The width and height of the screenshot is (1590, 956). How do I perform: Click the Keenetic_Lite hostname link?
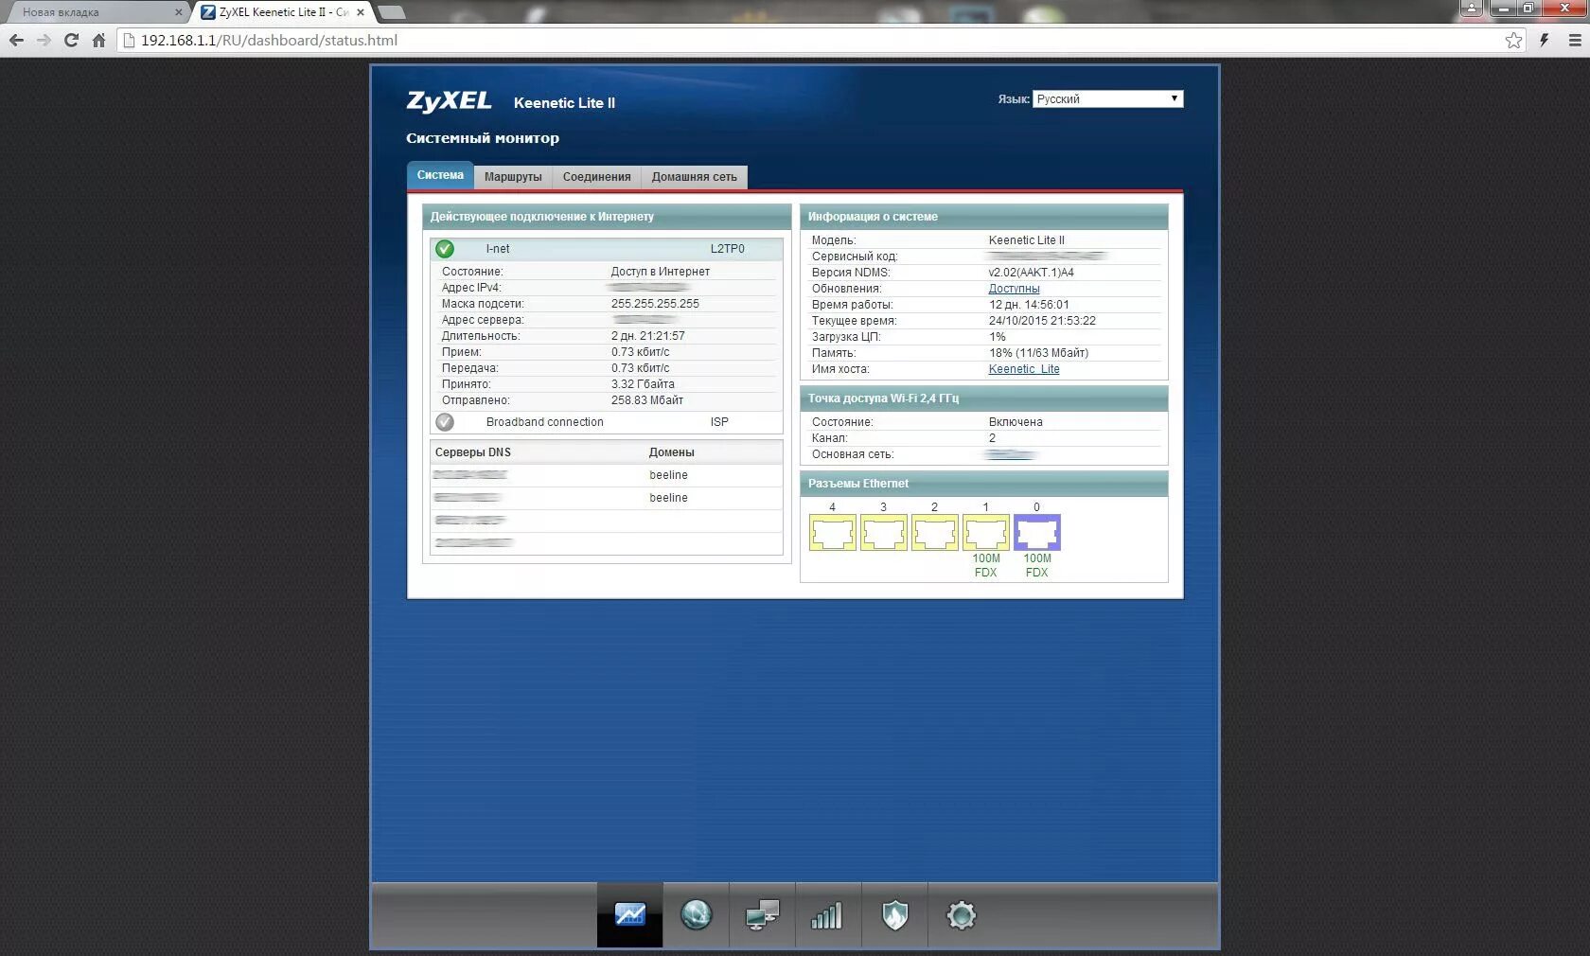(x=1024, y=369)
